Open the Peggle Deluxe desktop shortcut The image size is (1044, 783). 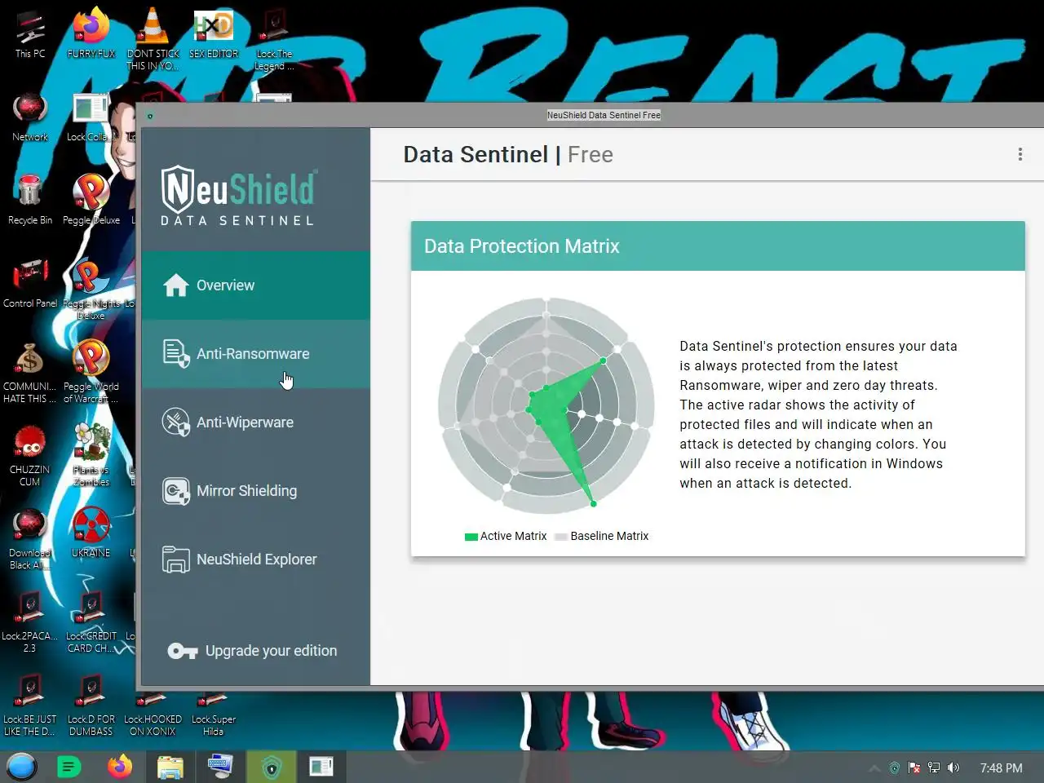tap(91, 201)
